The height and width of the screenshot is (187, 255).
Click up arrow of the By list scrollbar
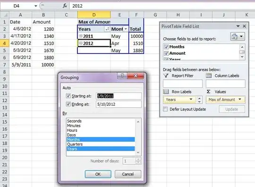tap(138, 122)
